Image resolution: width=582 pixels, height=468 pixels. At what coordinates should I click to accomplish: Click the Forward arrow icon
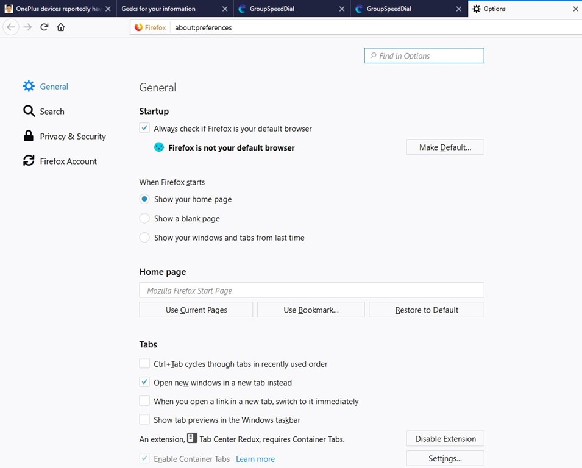click(27, 27)
